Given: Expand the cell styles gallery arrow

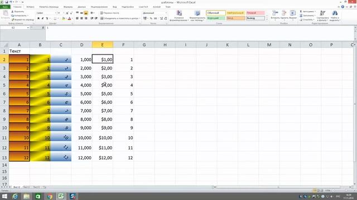Looking at the screenshot, I should pos(267,19).
